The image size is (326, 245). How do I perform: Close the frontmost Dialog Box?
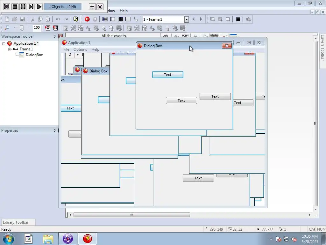pos(227,46)
